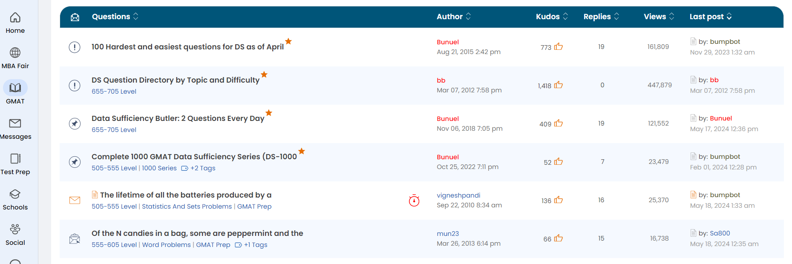Open MBA Fair globe icon

(x=15, y=53)
